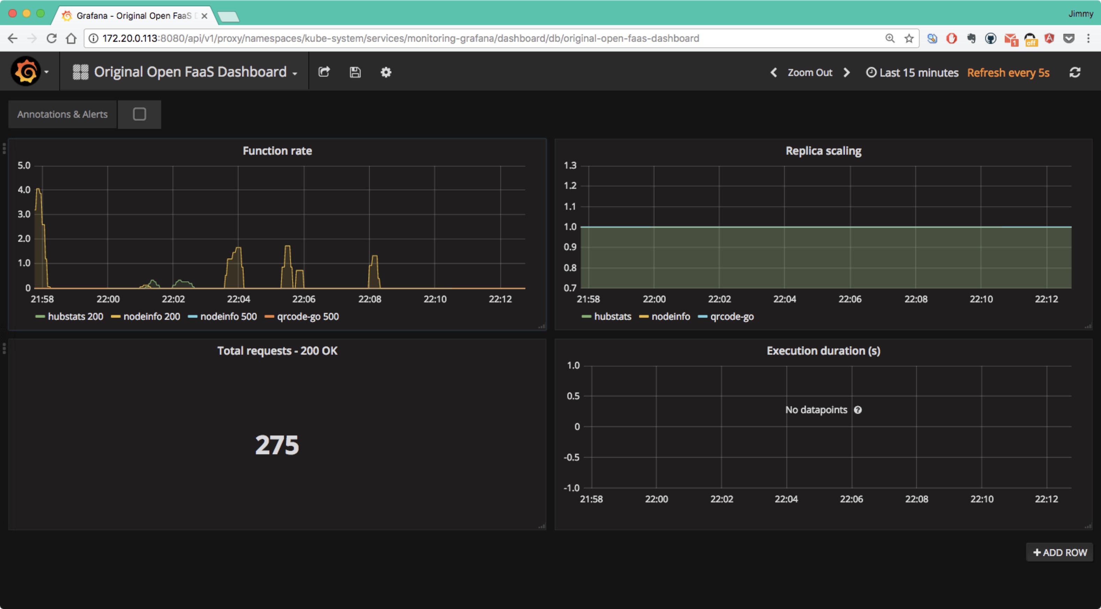Click the Zoom Out control
Viewport: 1101px width, 609px height.
810,72
